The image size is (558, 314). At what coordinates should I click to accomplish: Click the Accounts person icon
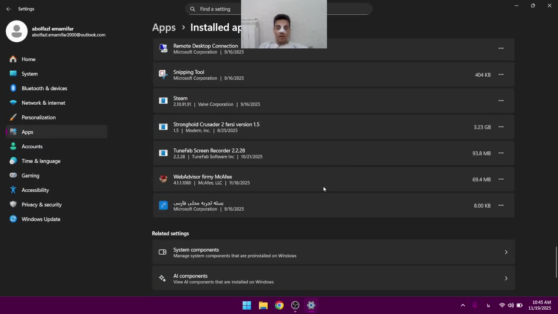13,147
